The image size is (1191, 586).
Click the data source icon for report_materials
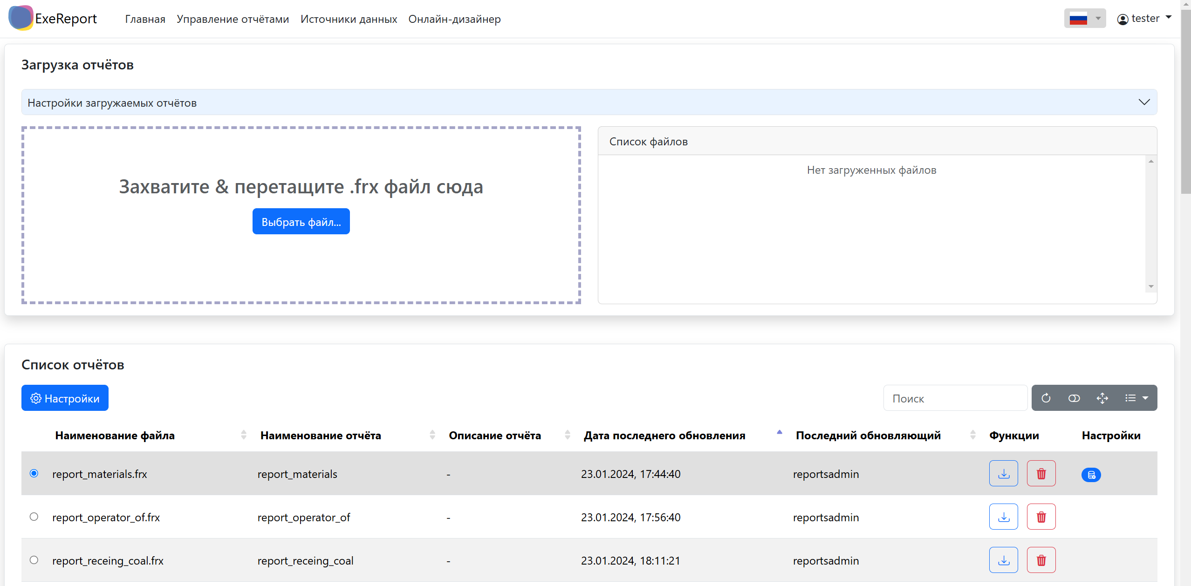pyautogui.click(x=1091, y=475)
